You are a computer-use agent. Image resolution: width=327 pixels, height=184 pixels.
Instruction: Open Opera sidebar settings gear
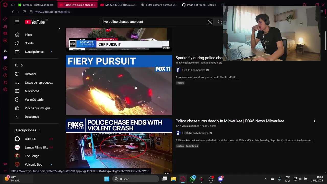tap(5, 90)
